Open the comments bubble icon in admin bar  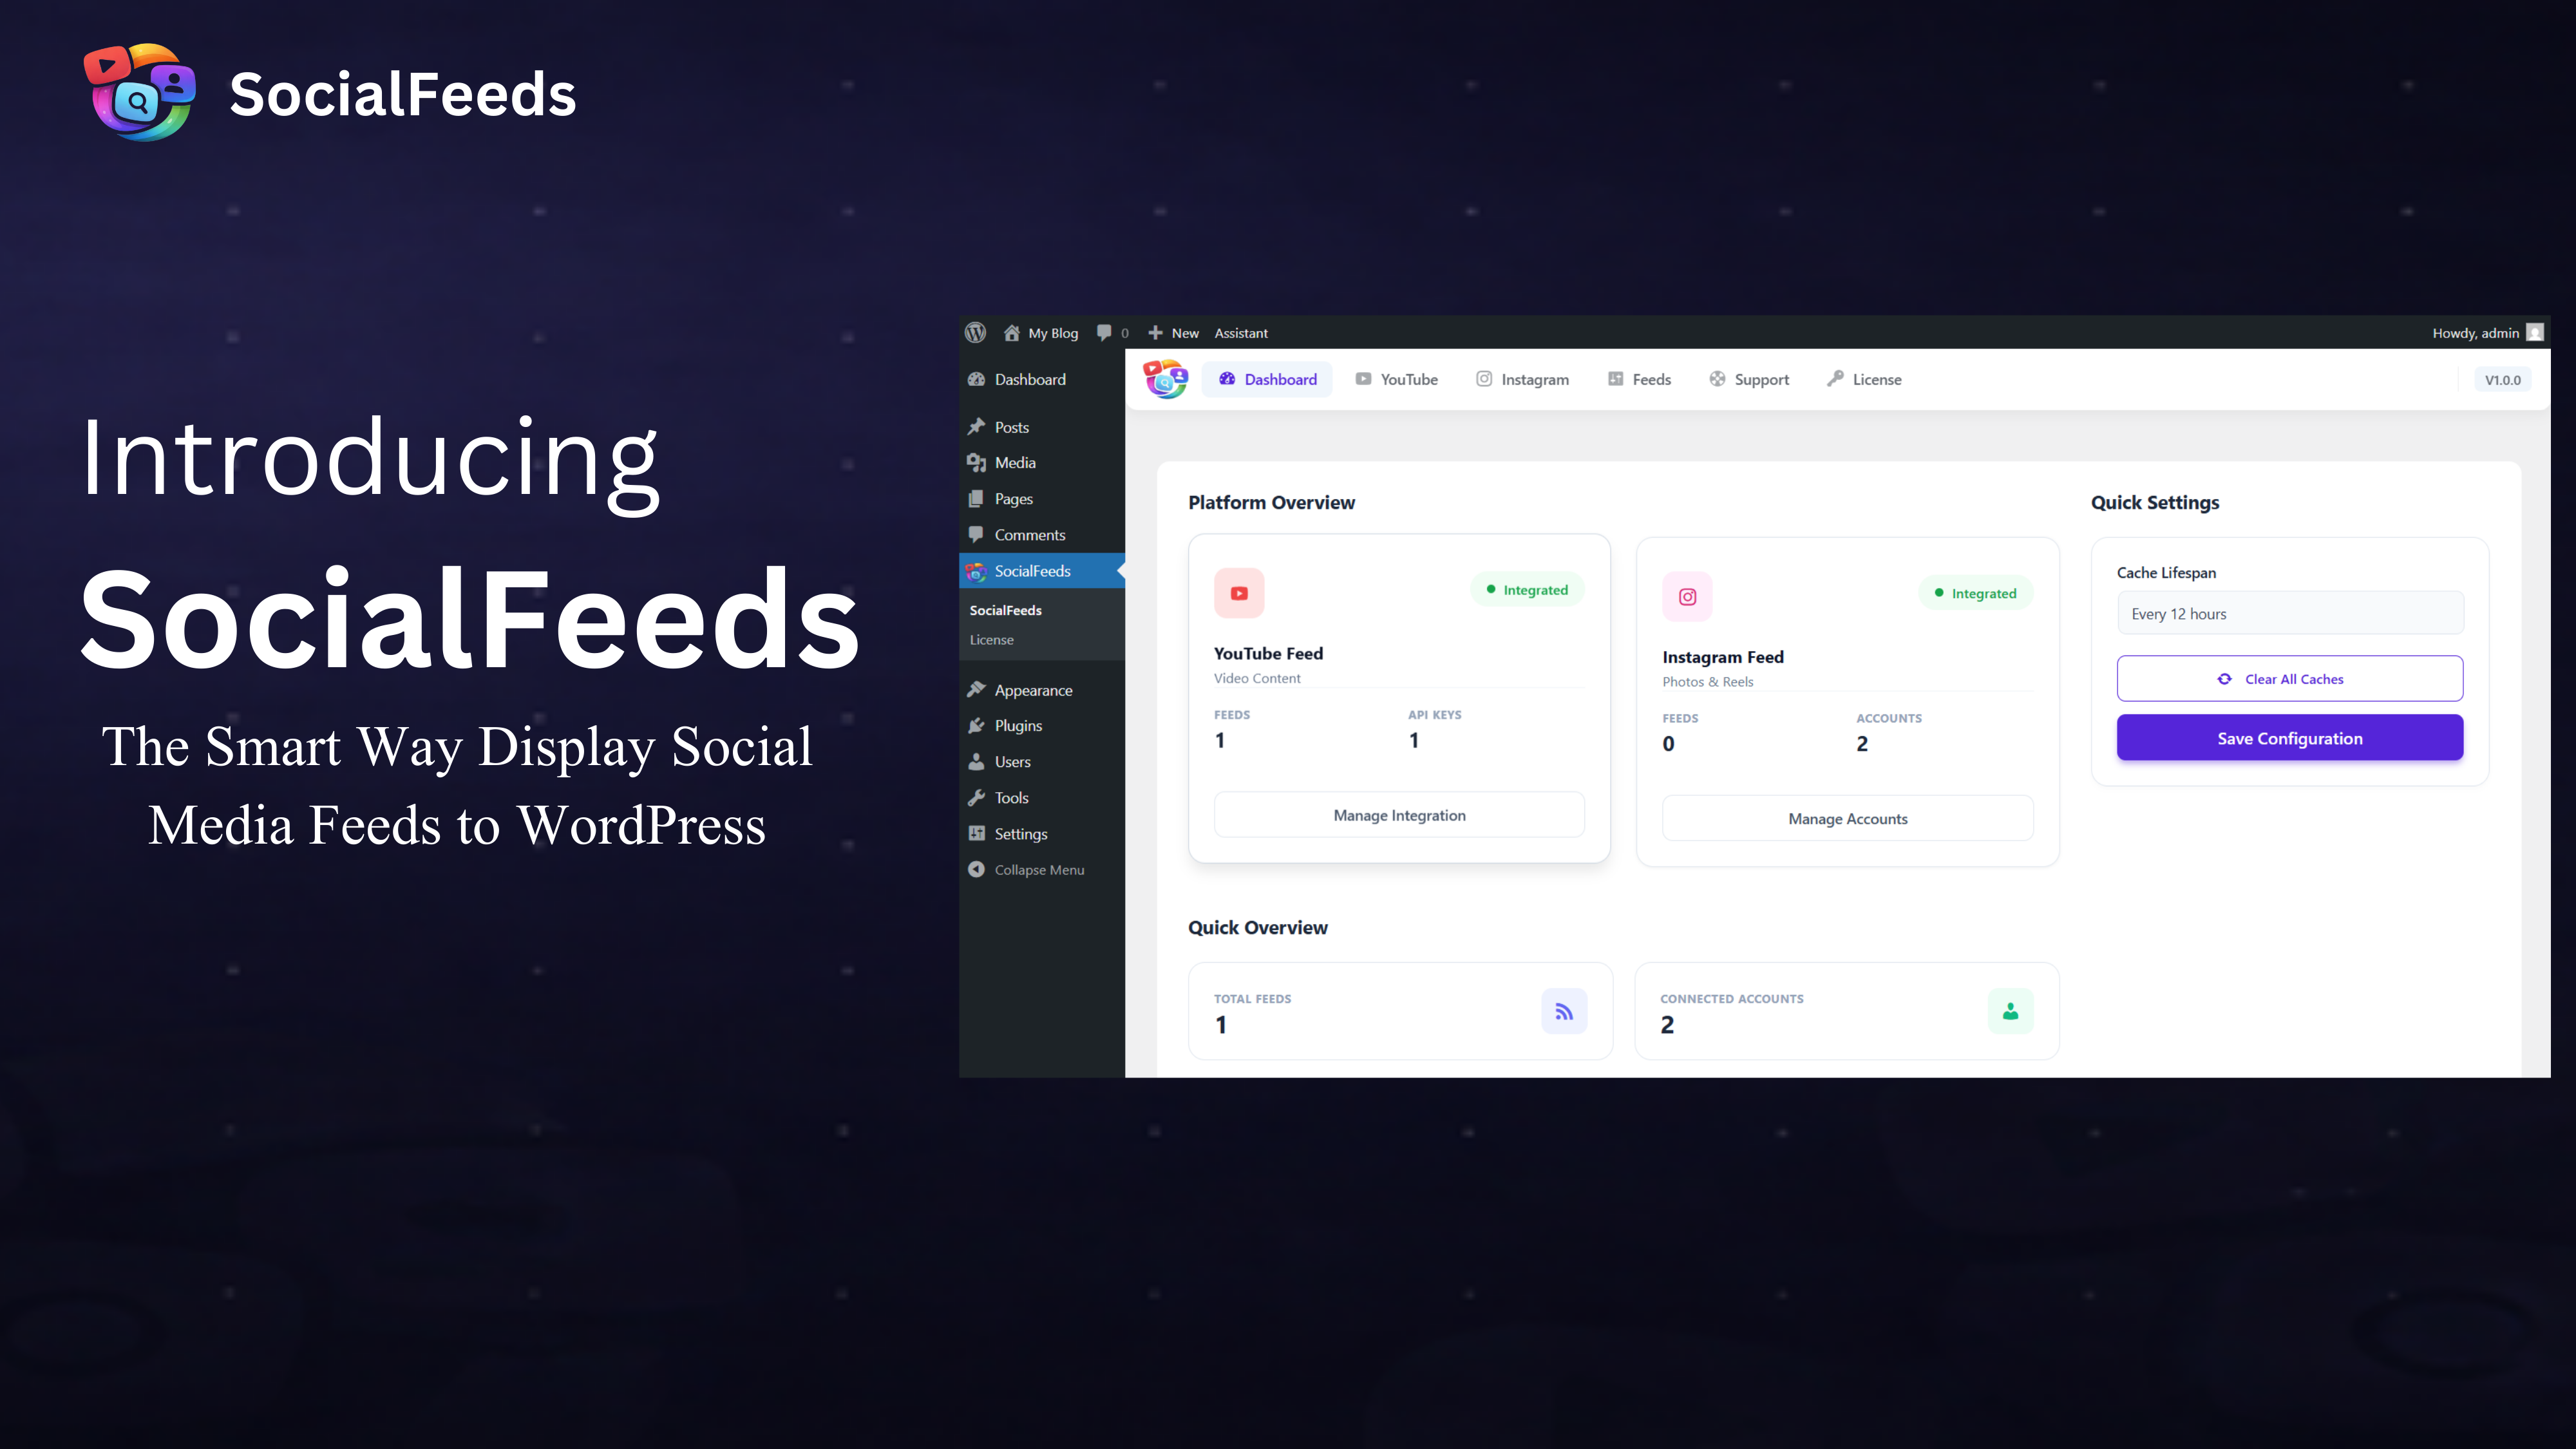click(1104, 332)
